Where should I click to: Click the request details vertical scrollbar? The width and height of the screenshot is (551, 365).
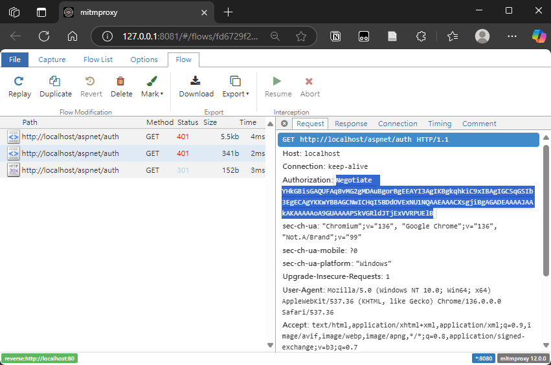tap(546, 214)
